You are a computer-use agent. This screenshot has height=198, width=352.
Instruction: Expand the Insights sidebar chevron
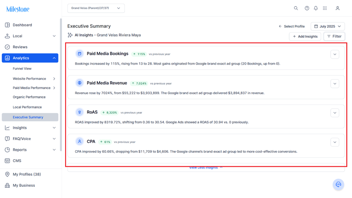(54, 128)
